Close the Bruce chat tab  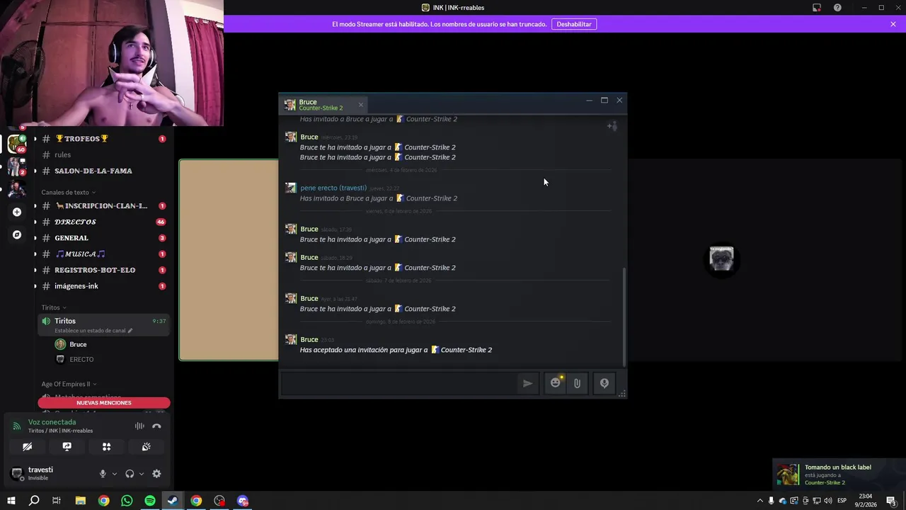360,105
